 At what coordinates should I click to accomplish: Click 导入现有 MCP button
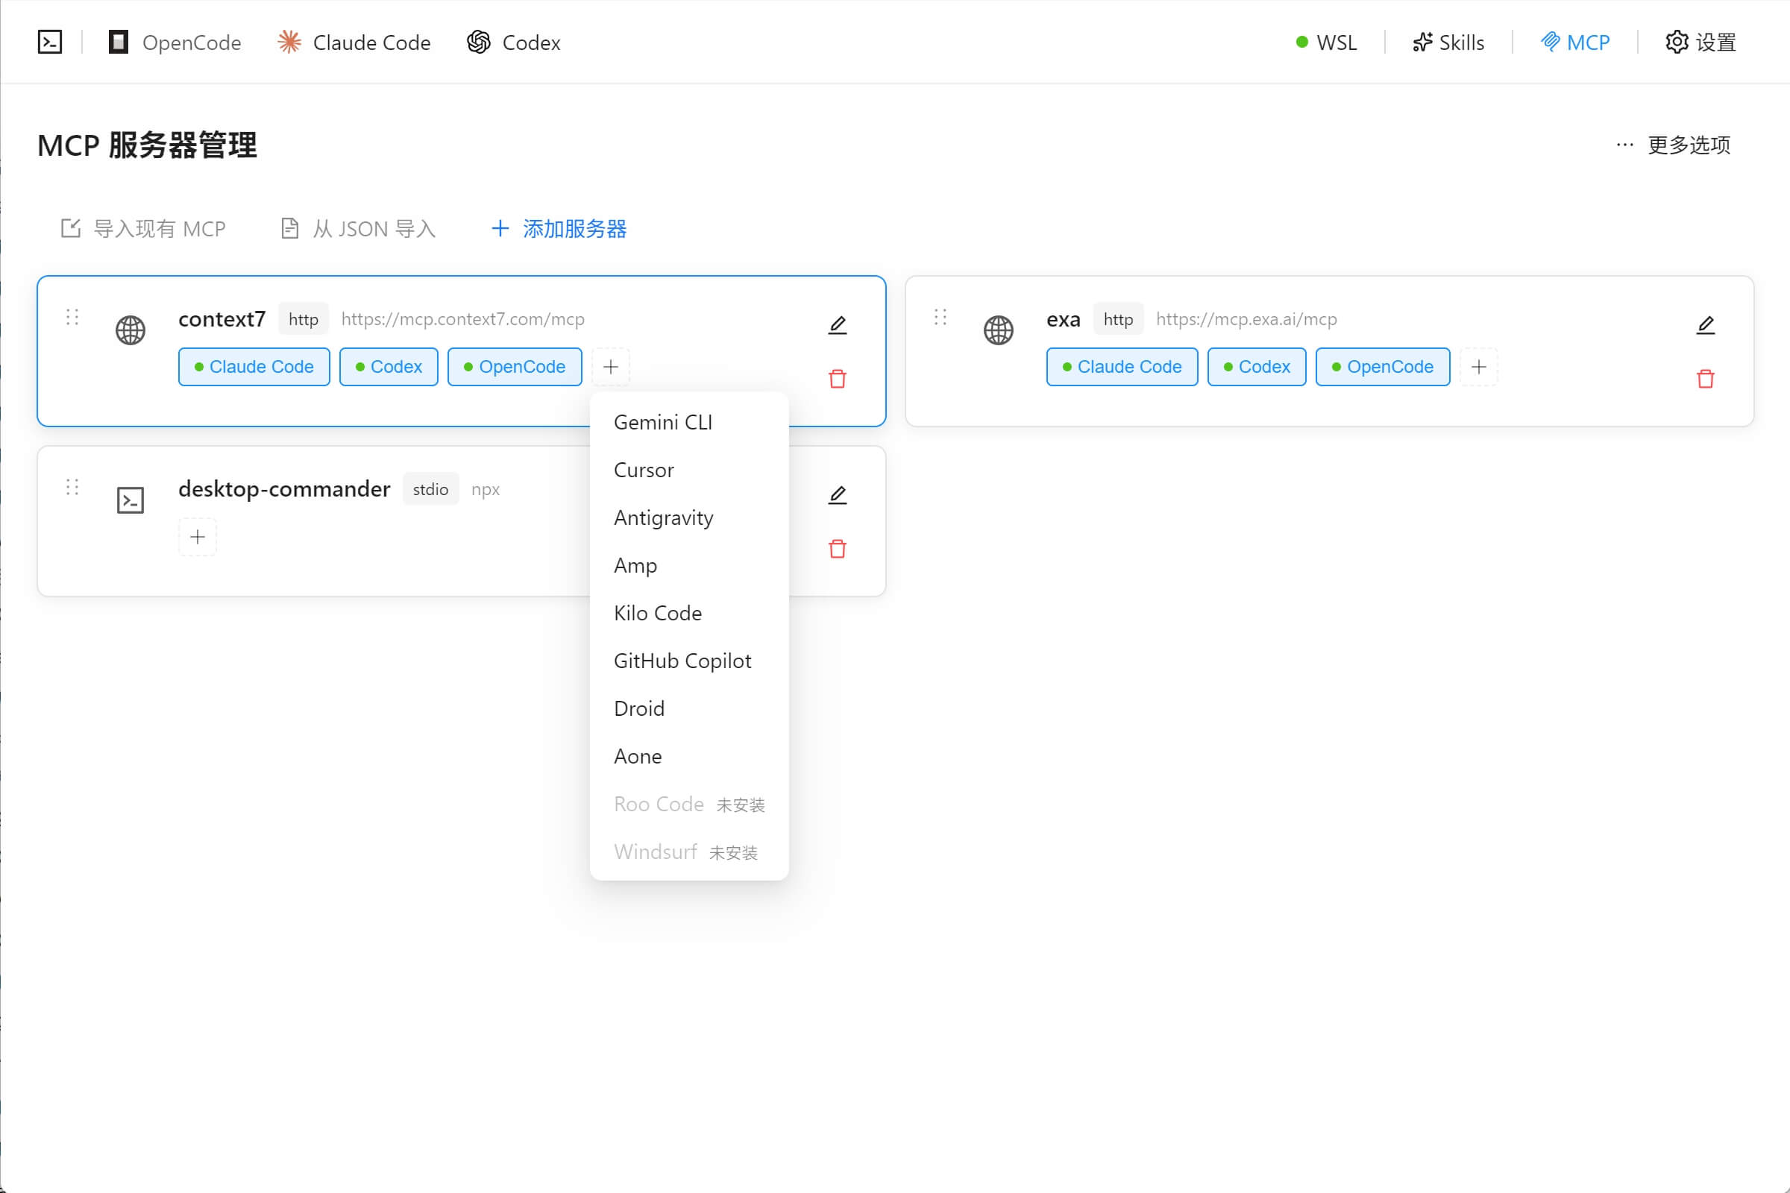tap(143, 228)
